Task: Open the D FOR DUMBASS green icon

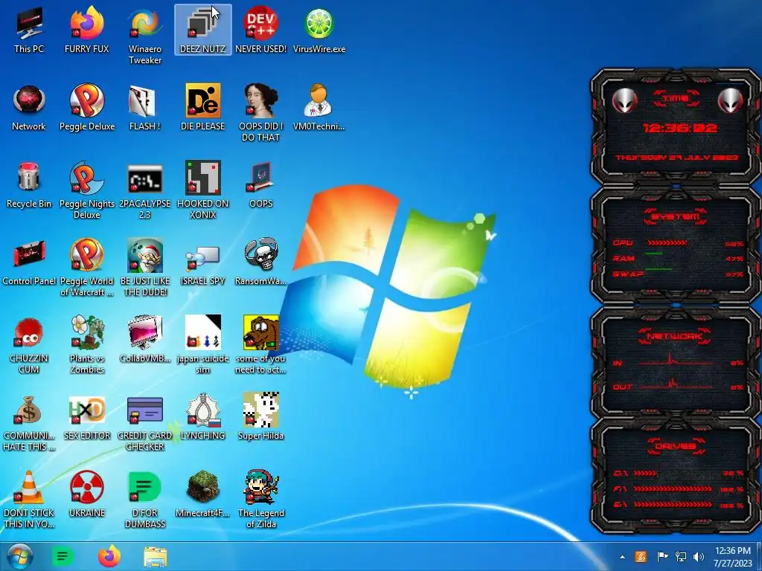Action: [145, 499]
